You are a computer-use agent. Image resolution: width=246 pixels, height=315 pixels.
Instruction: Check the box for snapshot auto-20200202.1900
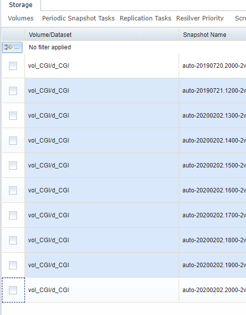click(x=13, y=265)
